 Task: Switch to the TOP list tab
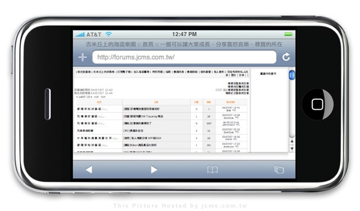(103, 97)
